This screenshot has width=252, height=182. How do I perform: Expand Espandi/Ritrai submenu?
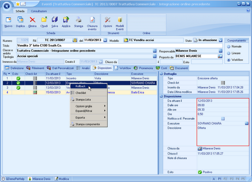click(x=89, y=111)
